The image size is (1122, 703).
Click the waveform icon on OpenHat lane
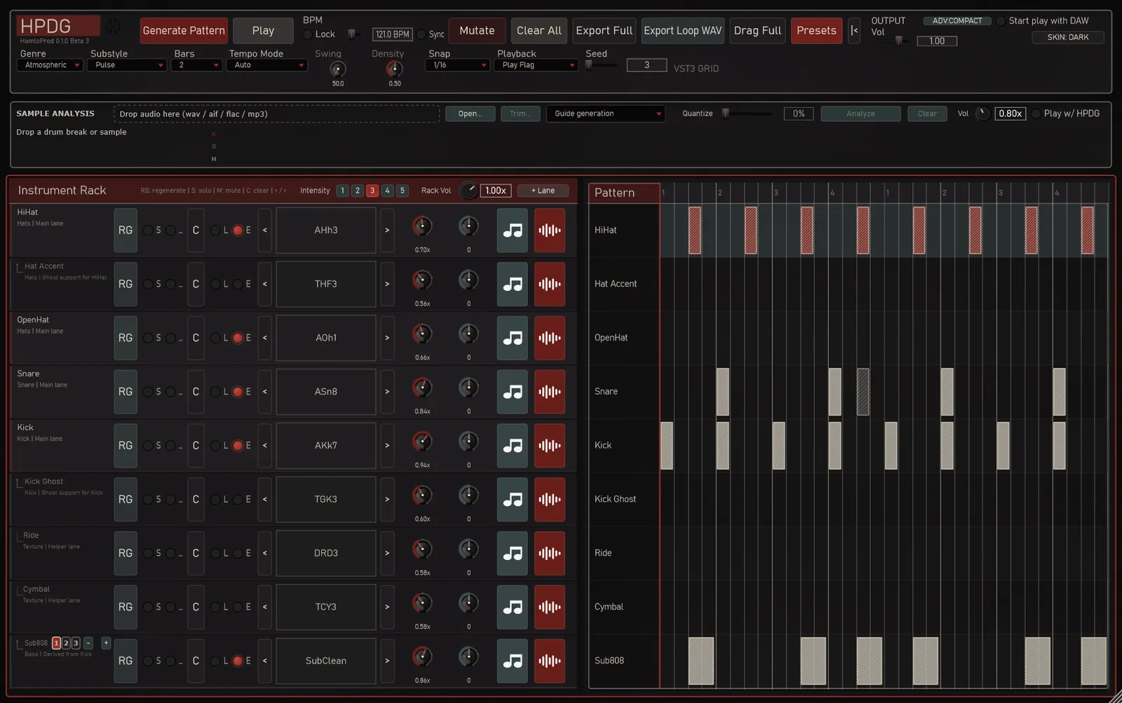tap(550, 338)
